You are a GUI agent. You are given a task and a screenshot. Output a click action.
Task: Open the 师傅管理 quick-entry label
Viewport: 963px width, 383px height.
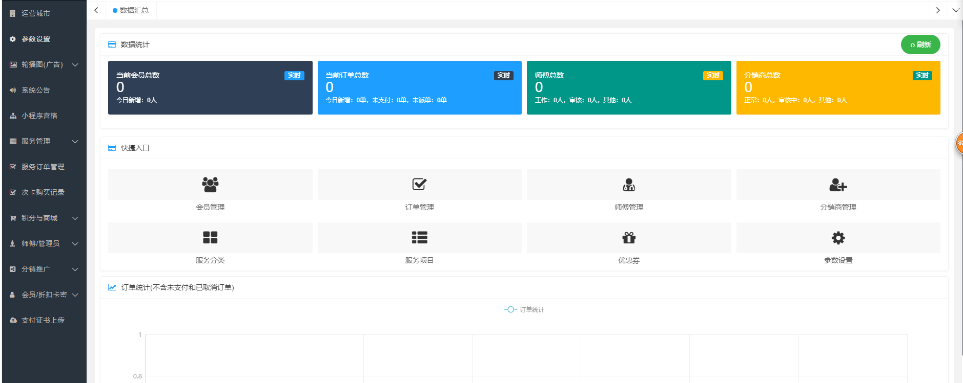click(x=629, y=207)
